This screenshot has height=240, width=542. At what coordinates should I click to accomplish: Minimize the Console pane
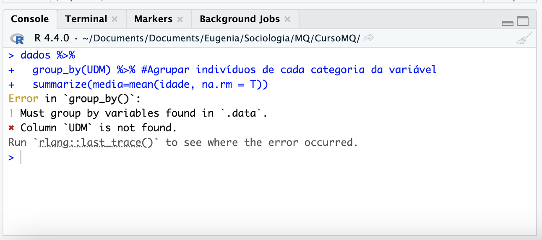[x=508, y=23]
